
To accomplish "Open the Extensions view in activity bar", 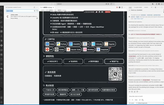I will pos(1,31).
